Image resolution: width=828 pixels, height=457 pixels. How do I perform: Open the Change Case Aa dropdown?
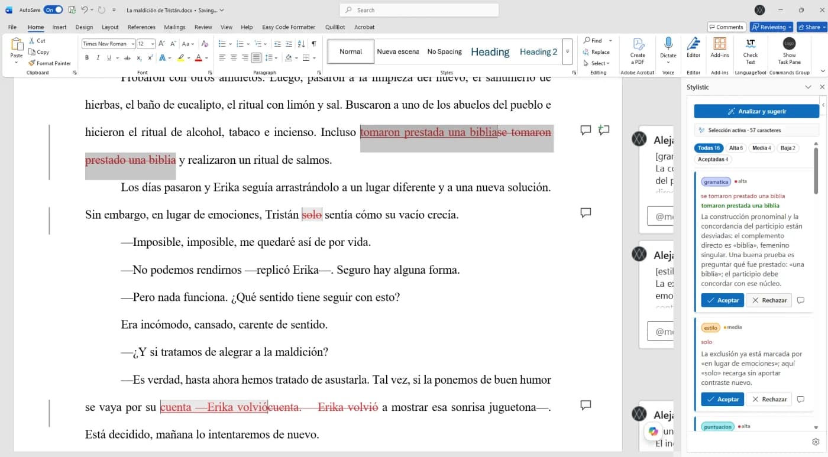coord(188,44)
